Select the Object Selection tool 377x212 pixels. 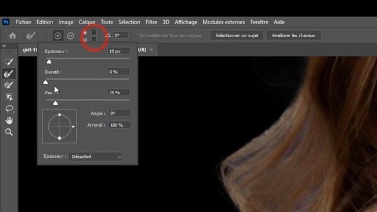pos(9,97)
